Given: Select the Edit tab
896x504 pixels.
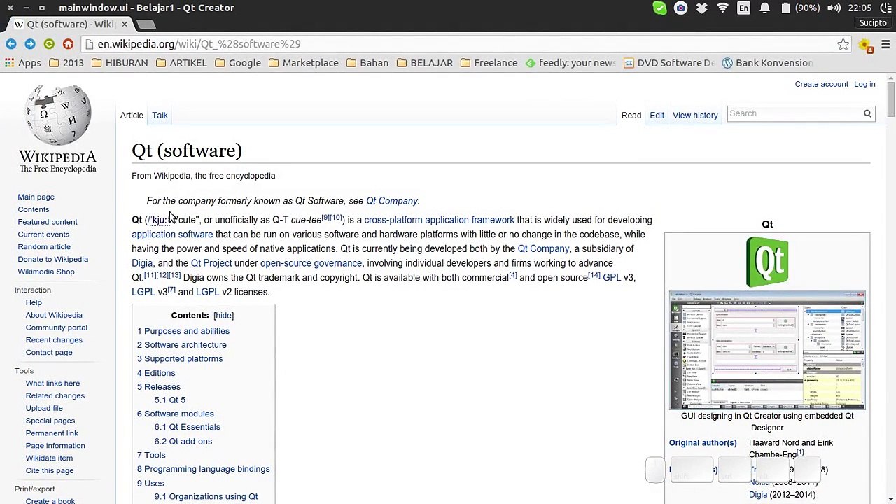Looking at the screenshot, I should (x=657, y=115).
